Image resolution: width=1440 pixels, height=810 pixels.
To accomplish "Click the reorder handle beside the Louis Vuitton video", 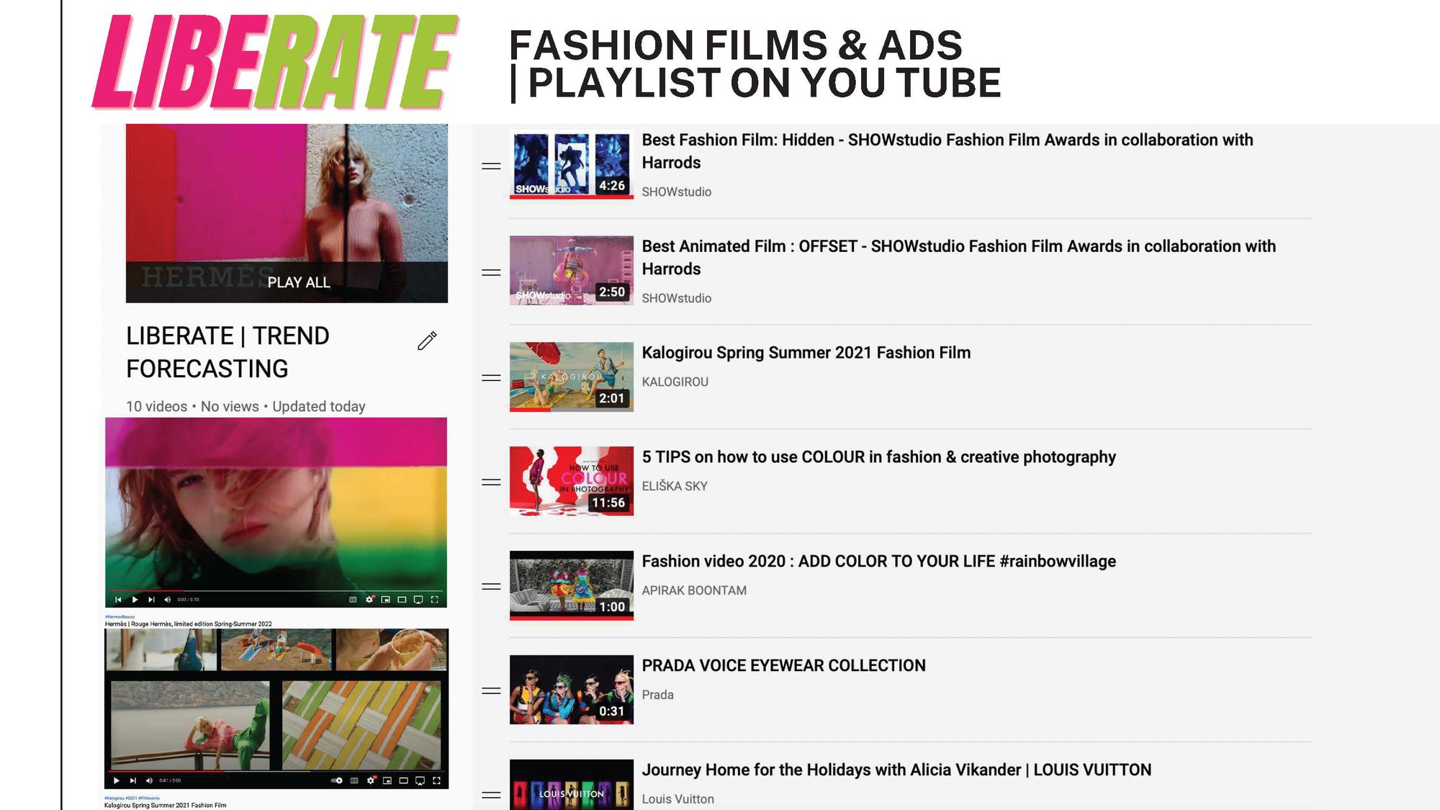I will point(491,795).
